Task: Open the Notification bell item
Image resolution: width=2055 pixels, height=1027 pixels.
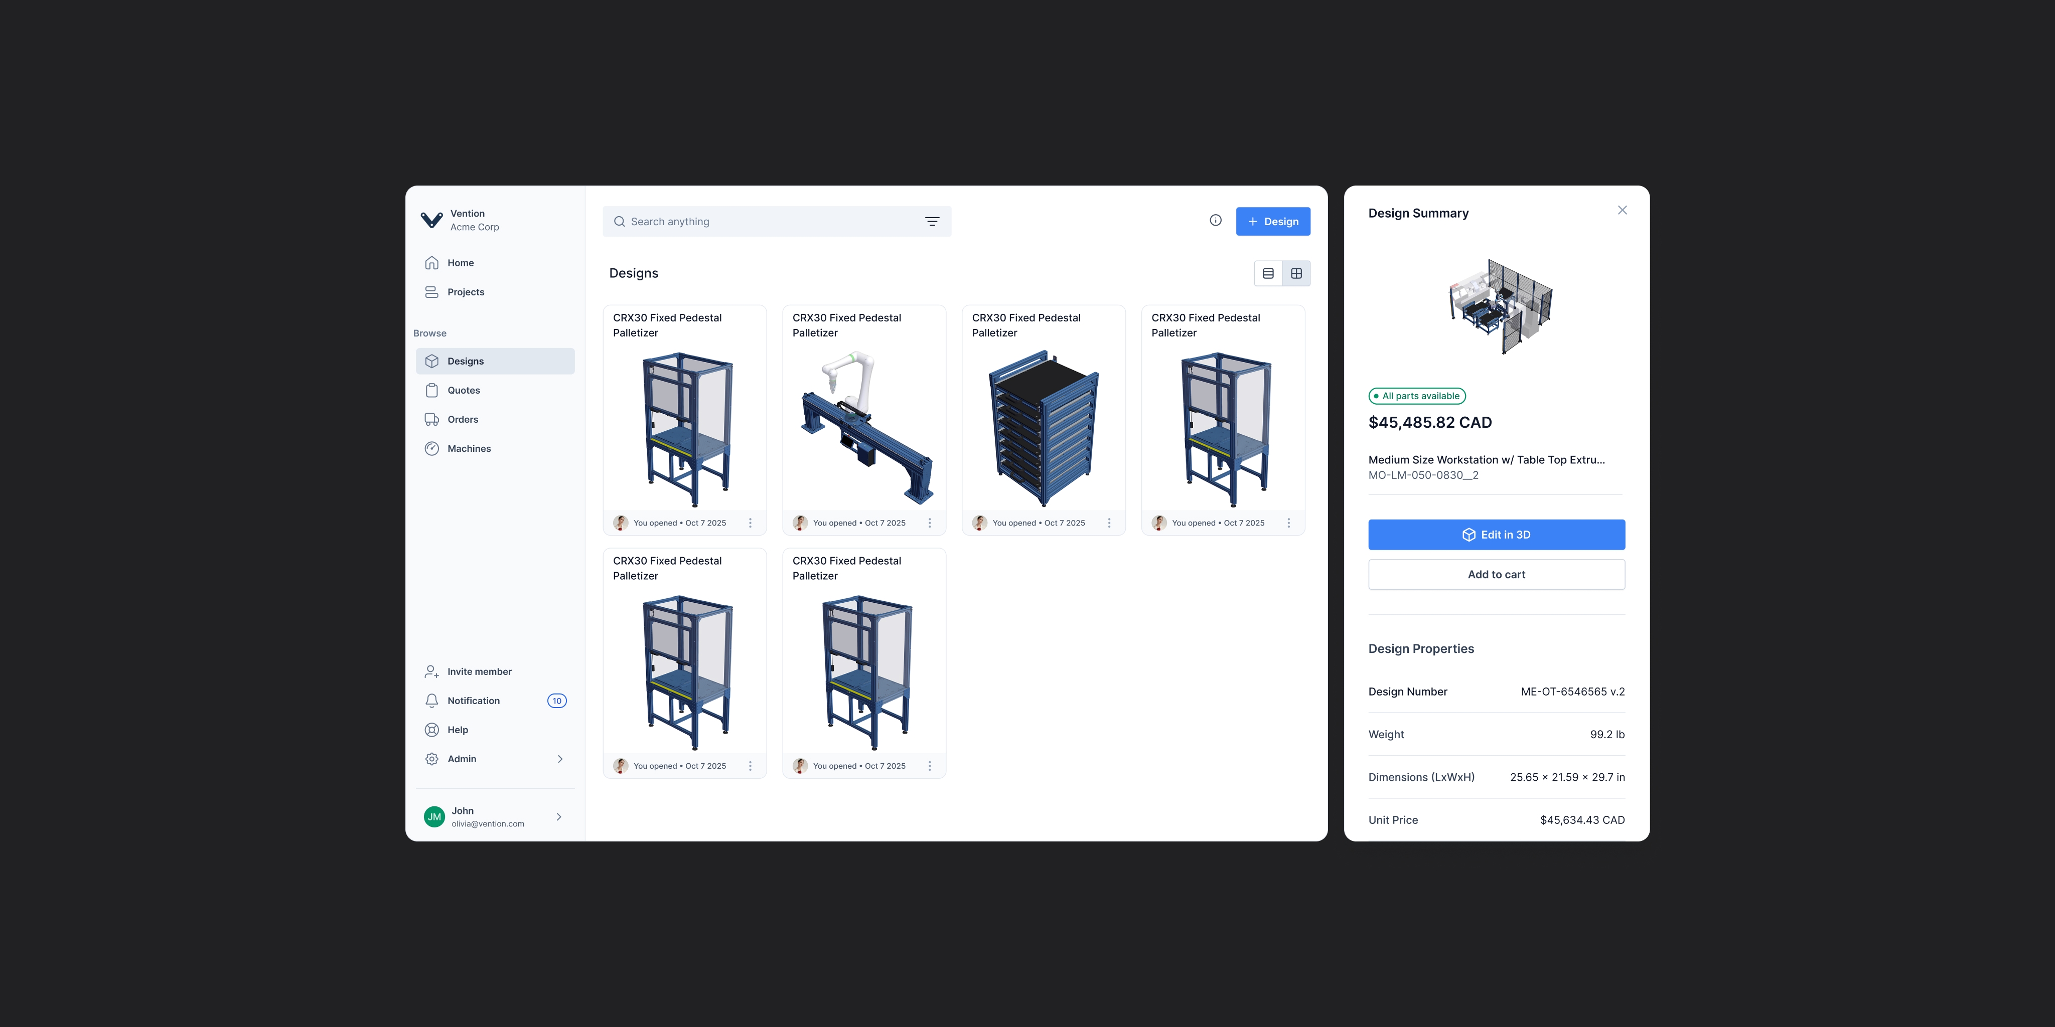Action: pyautogui.click(x=474, y=701)
